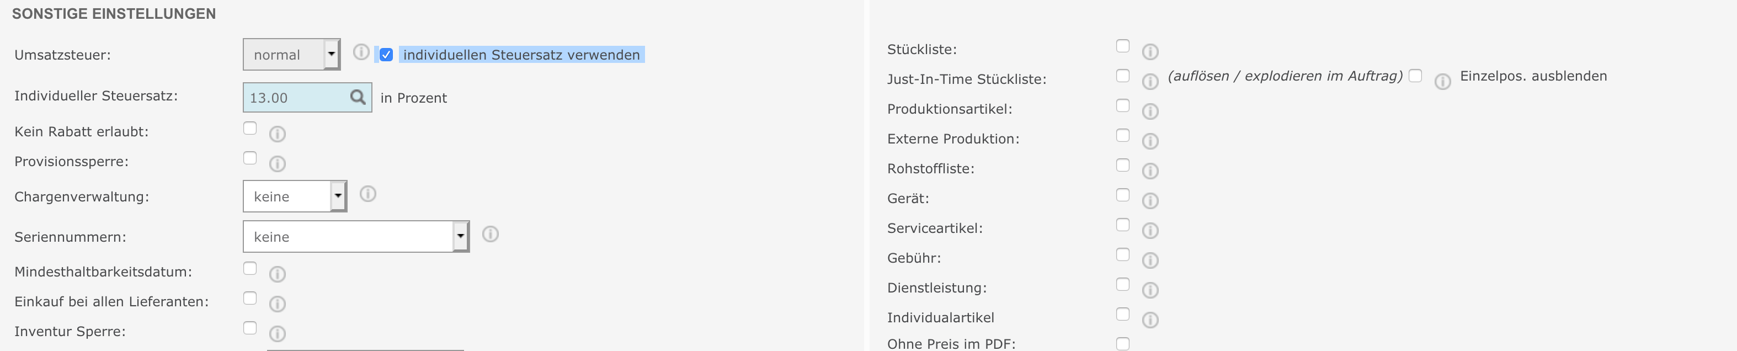Click the Individueller Steuersatz input field

pyautogui.click(x=295, y=98)
